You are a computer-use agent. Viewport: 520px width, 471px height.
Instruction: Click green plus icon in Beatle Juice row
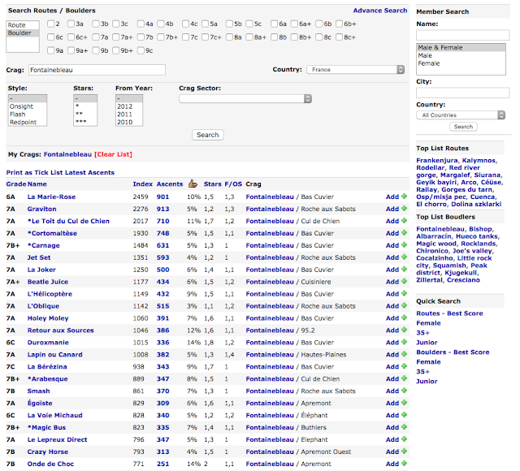tap(404, 282)
